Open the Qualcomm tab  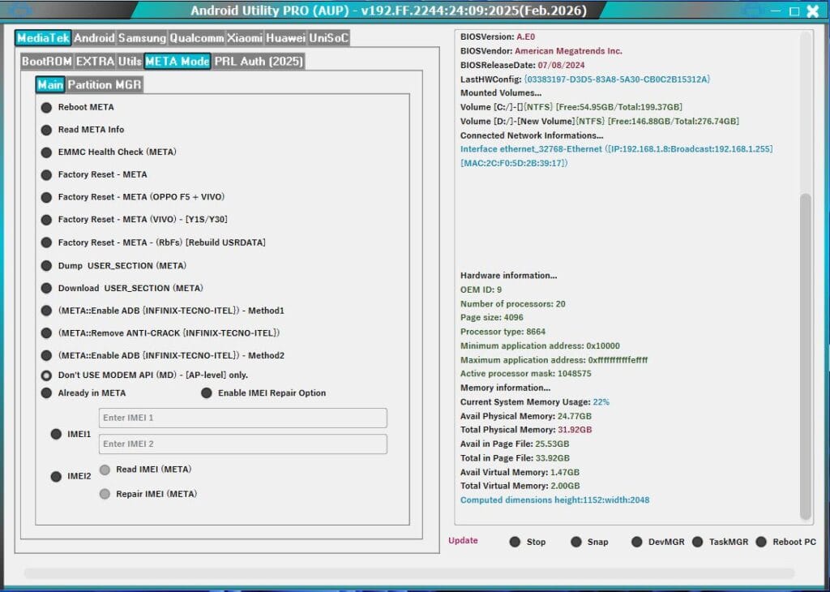pyautogui.click(x=197, y=38)
